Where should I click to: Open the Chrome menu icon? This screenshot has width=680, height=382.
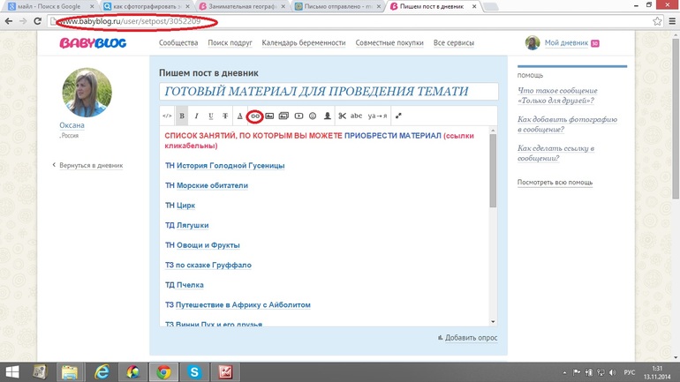pyautogui.click(x=672, y=21)
